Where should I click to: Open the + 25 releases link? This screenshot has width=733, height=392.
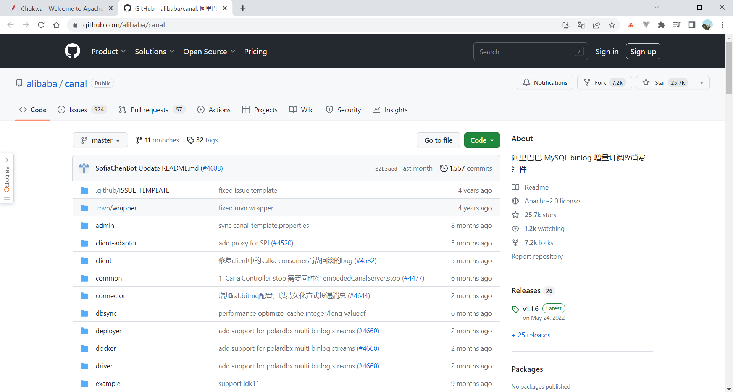531,335
